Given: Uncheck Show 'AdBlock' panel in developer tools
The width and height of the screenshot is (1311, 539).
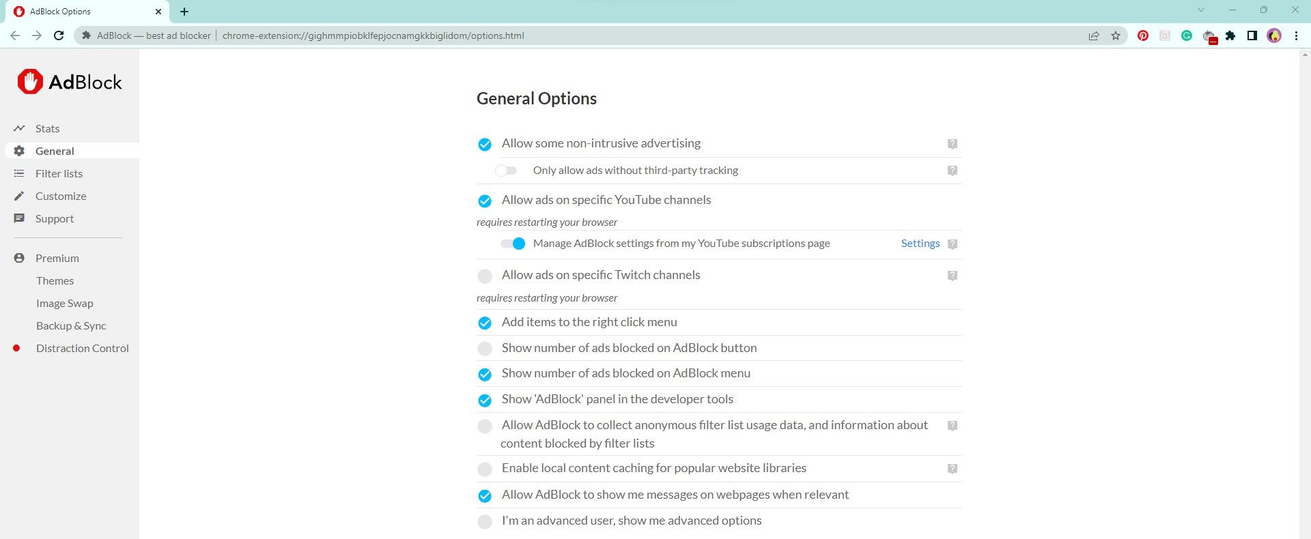Looking at the screenshot, I should [485, 400].
